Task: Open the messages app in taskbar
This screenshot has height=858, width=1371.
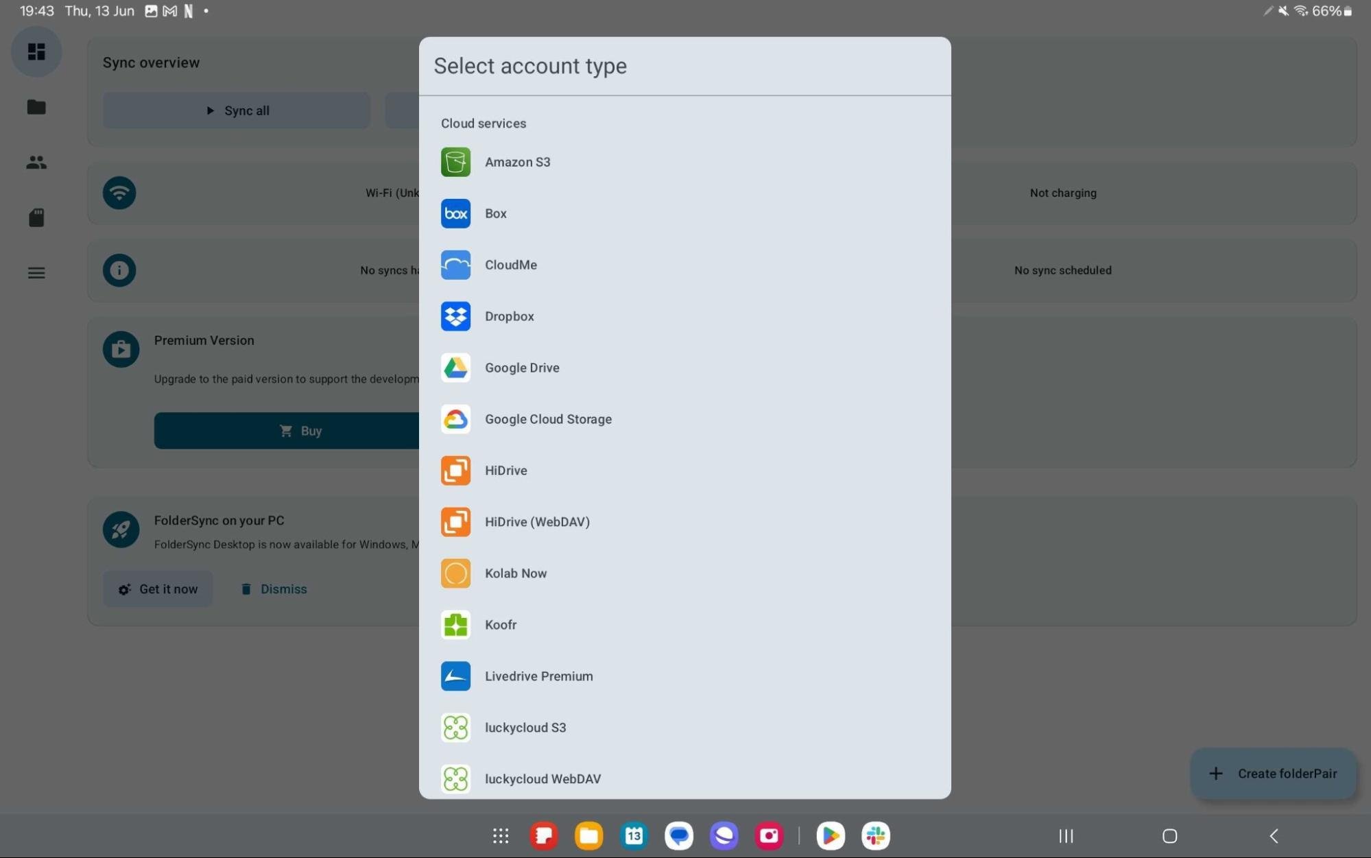Action: 679,835
